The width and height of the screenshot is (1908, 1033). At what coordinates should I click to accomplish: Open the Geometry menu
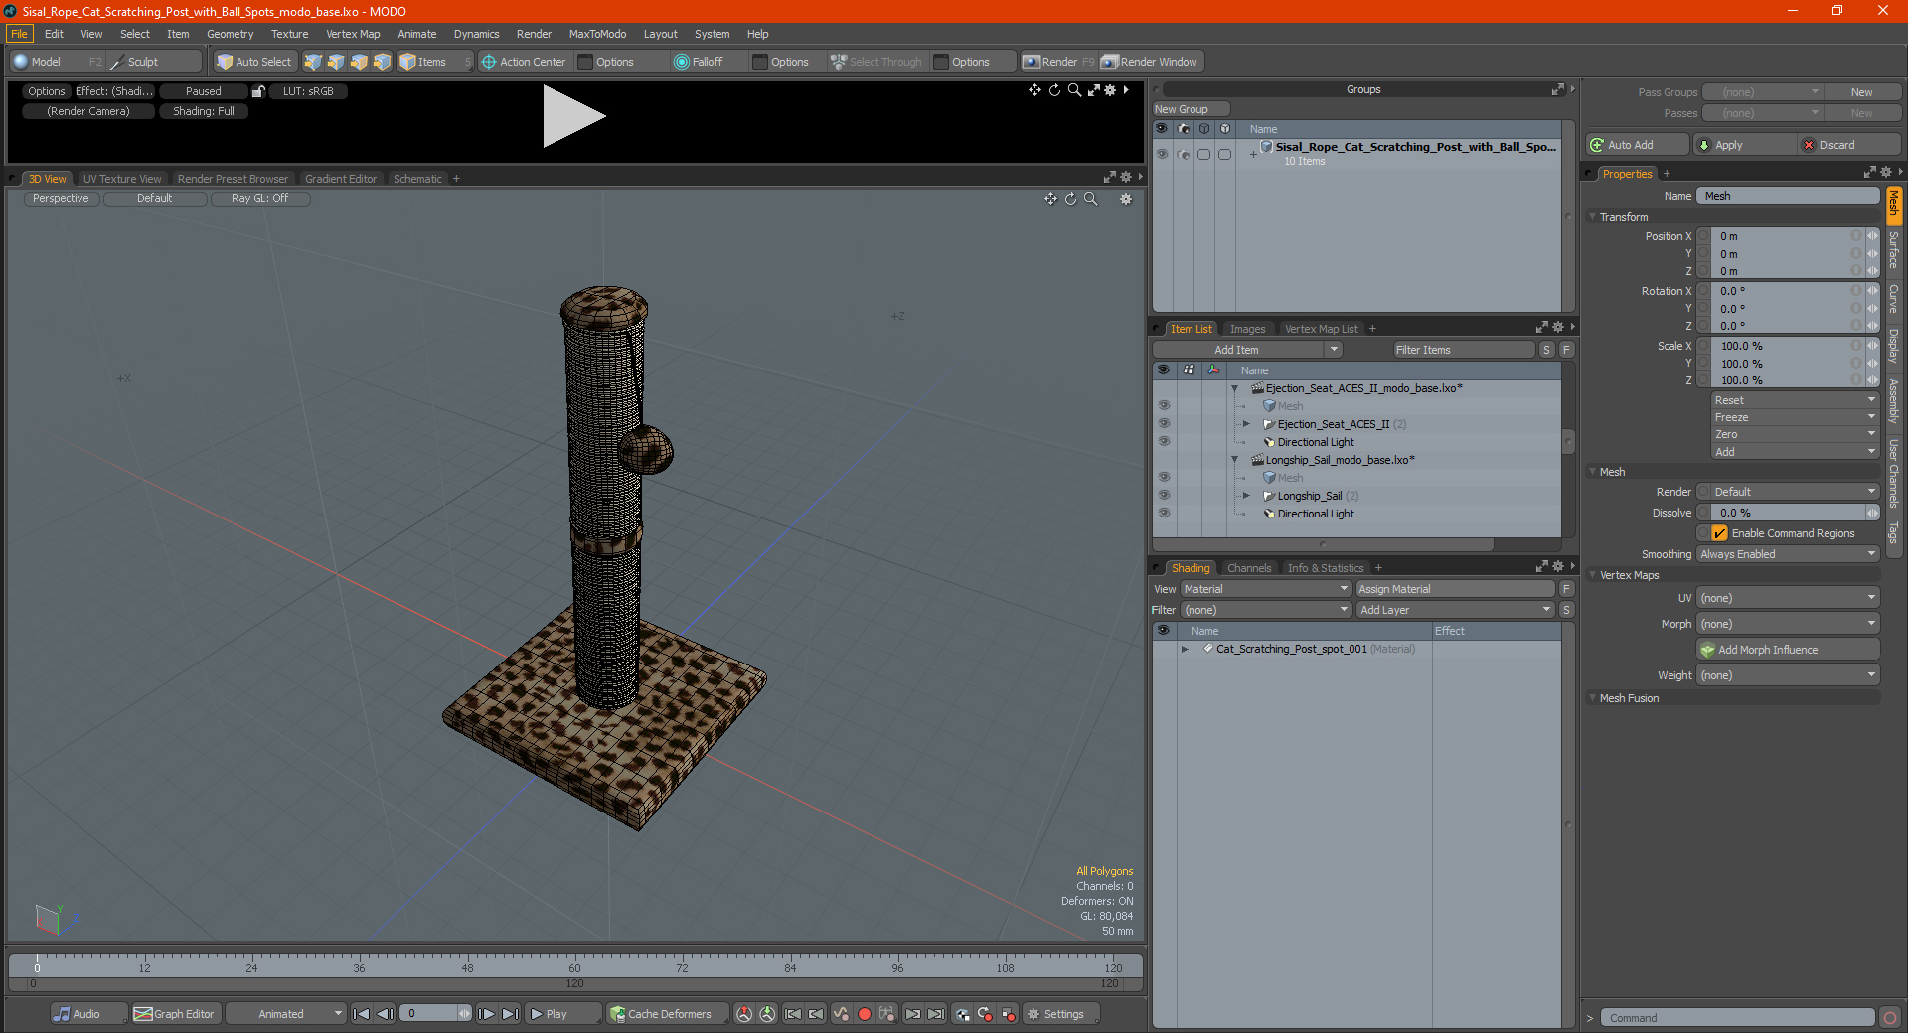tap(230, 34)
